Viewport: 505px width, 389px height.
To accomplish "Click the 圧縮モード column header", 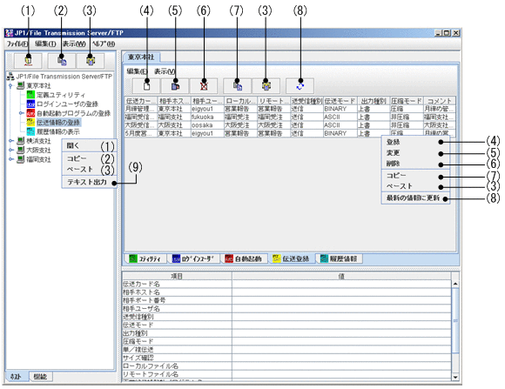I will click(x=407, y=101).
